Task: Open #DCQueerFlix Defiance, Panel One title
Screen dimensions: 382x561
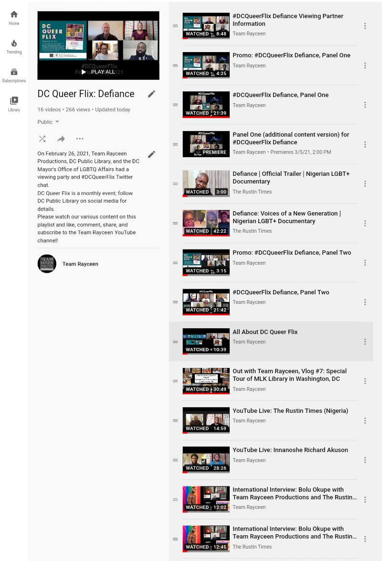Action: [x=280, y=95]
